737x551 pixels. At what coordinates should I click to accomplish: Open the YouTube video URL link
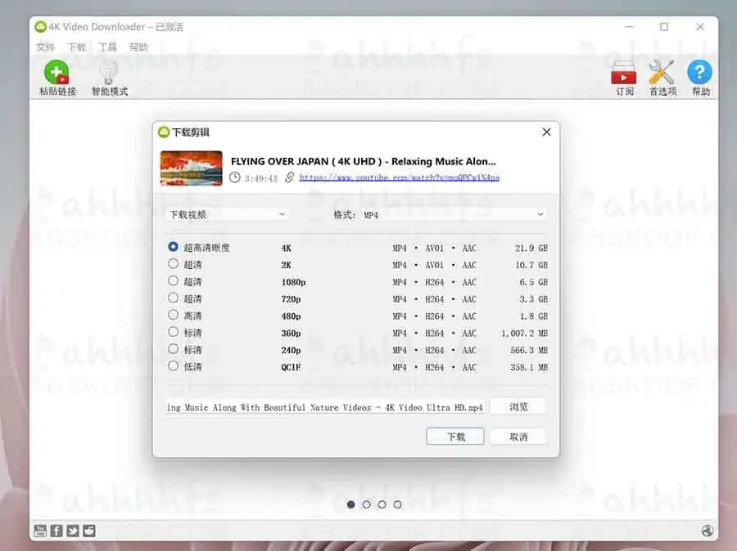(399, 177)
